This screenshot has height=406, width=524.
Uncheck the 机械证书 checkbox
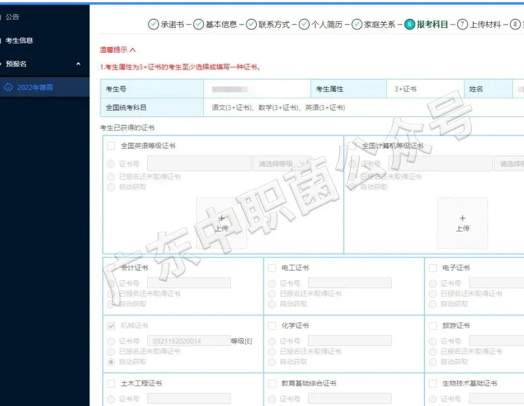(x=111, y=326)
